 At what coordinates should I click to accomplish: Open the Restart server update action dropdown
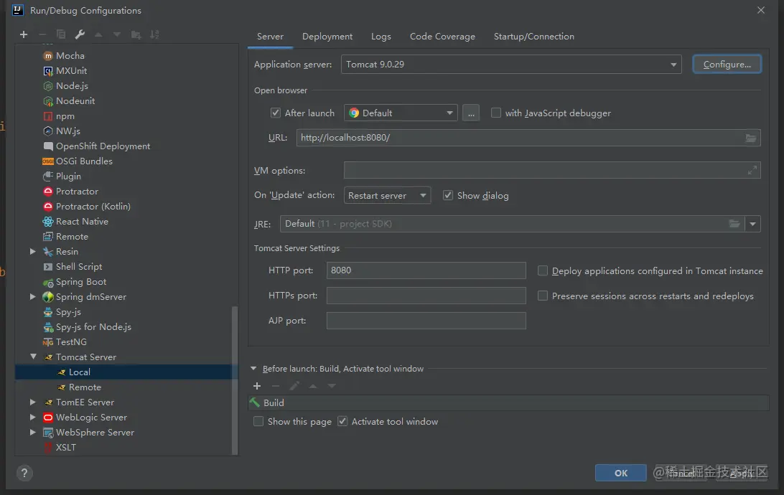pos(387,195)
